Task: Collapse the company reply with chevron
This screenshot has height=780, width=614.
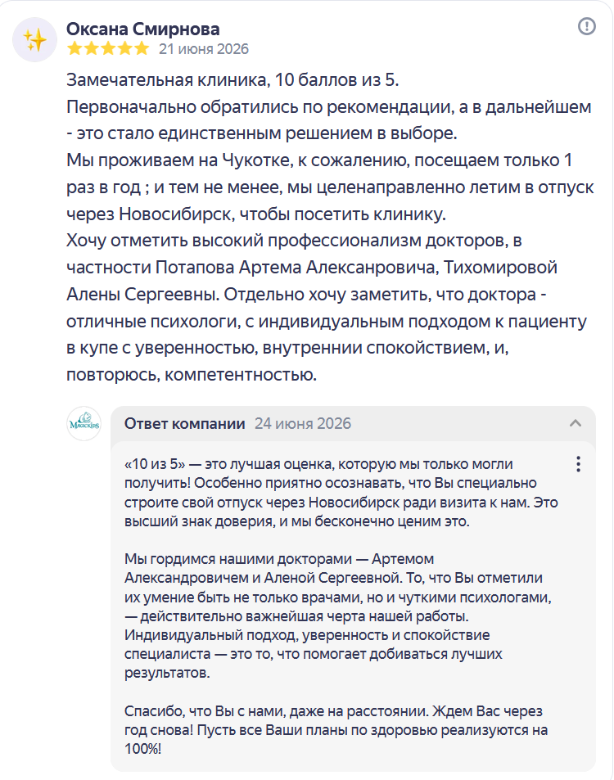Action: pos(576,423)
